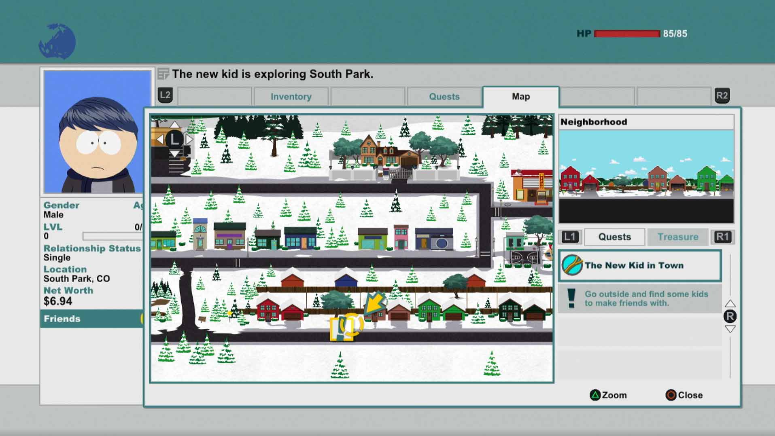This screenshot has width=775, height=436.
Task: Pan map left with L stick arrow
Action: pyautogui.click(x=160, y=139)
